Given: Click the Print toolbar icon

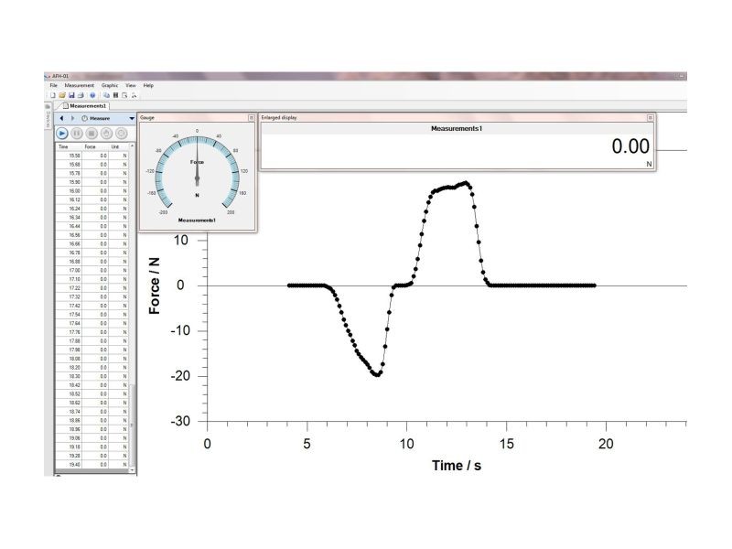Looking at the screenshot, I should click(x=81, y=94).
